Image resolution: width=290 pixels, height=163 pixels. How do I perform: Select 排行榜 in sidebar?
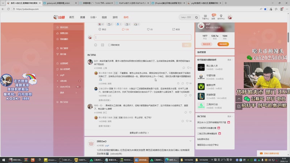coord(69,54)
